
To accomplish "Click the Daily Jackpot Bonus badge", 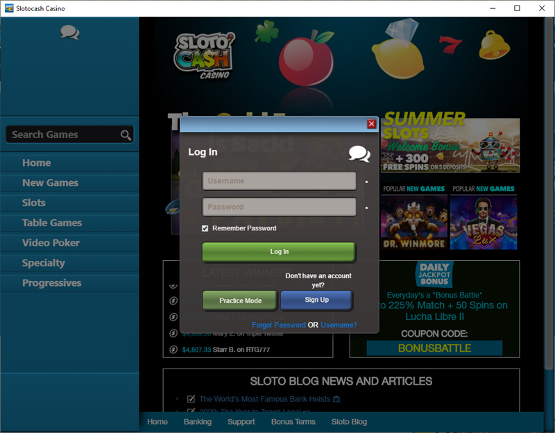I will click(x=434, y=274).
